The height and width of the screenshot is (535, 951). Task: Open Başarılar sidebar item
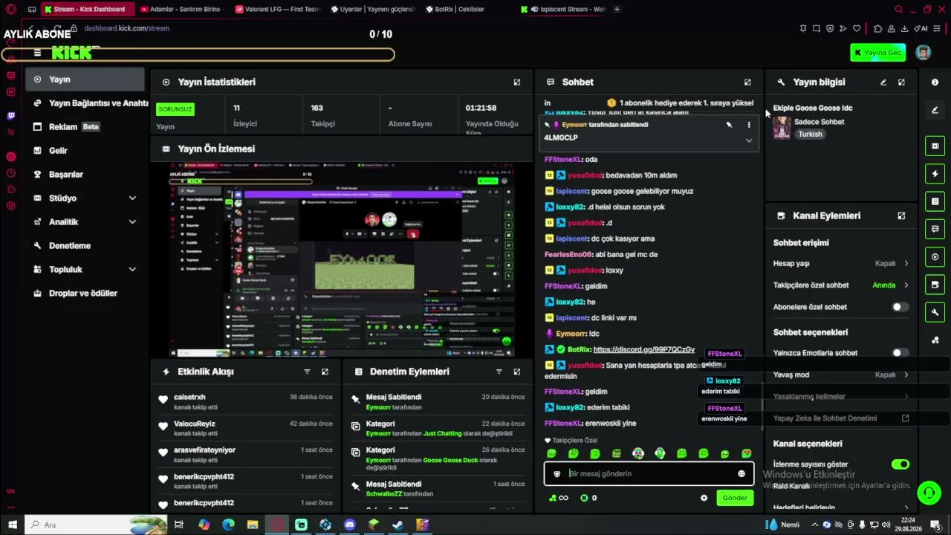85,175
